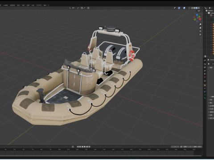
Task: Select solid viewport shading
Action: click(x=194, y=8)
